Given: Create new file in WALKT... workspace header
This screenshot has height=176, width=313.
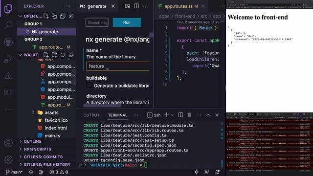Looking at the screenshot, I should 46,55.
